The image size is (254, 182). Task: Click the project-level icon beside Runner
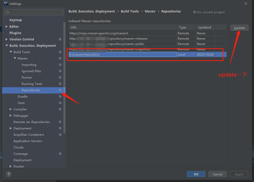click(x=60, y=77)
